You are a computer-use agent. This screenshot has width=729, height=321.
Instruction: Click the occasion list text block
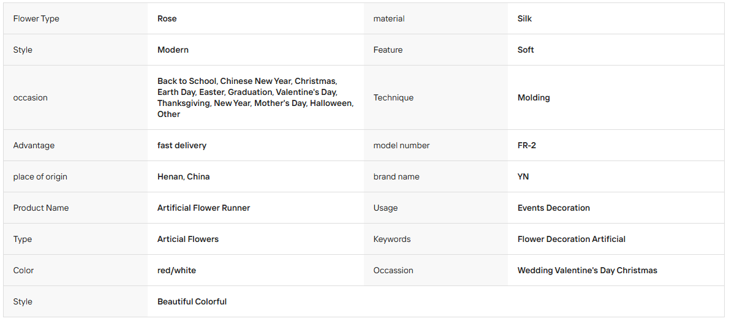(x=255, y=97)
